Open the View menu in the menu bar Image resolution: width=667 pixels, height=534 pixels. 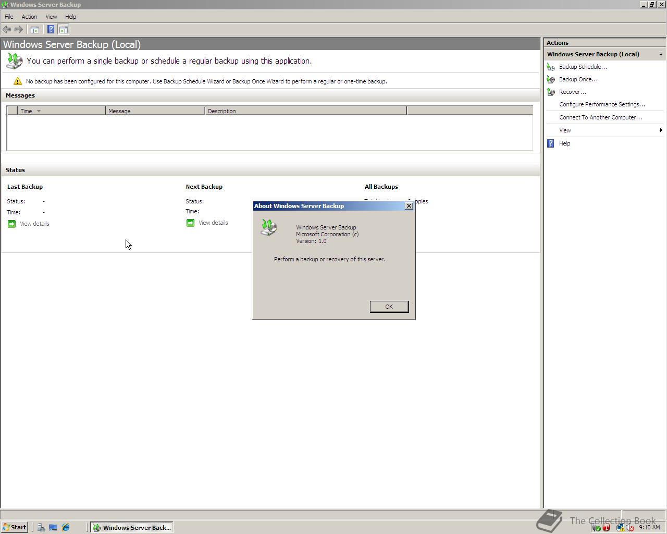(x=51, y=17)
